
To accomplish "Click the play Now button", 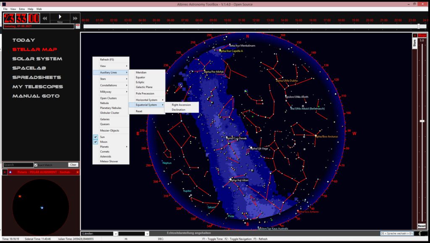I will [x=60, y=18].
